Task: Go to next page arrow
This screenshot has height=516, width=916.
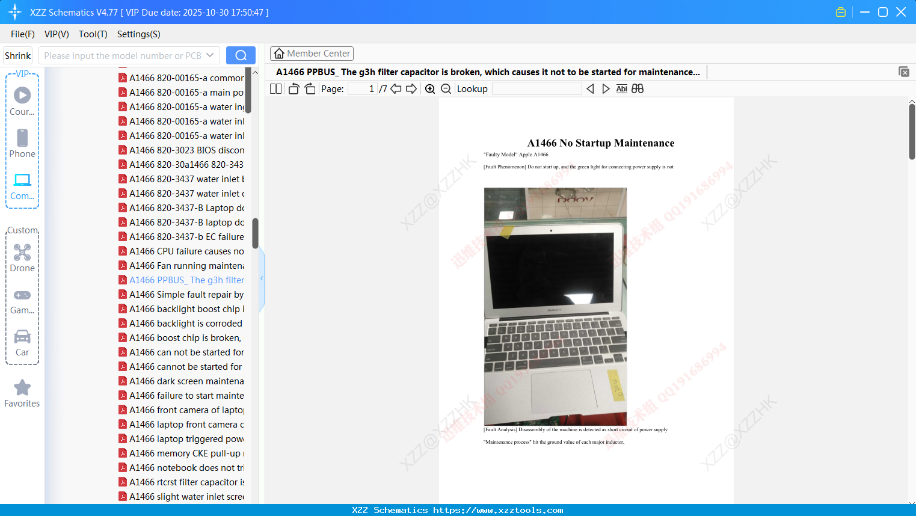Action: [x=411, y=89]
